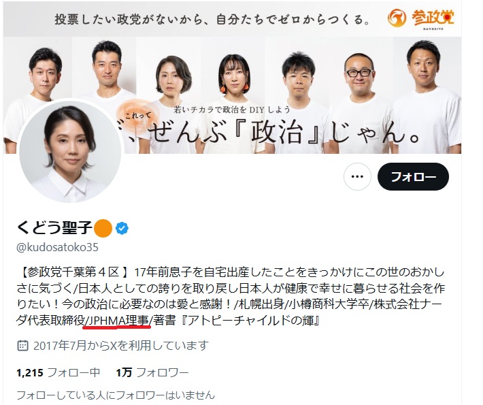Click the underlined JPHMA理事 text in bio
The height and width of the screenshot is (405, 483).
[118, 321]
